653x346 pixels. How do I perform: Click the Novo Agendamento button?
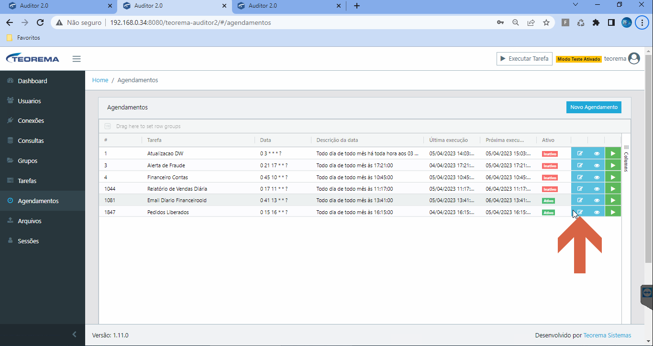[594, 108]
